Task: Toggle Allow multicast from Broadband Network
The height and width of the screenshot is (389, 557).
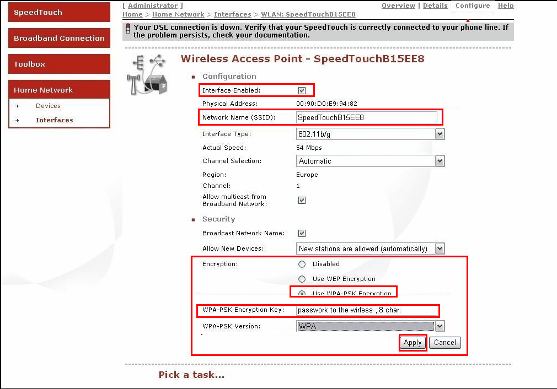Action: (x=302, y=200)
